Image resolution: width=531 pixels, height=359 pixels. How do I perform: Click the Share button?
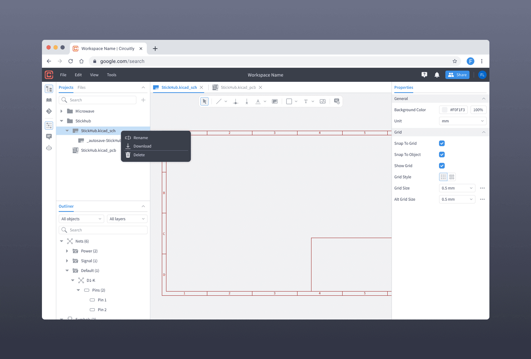point(457,75)
